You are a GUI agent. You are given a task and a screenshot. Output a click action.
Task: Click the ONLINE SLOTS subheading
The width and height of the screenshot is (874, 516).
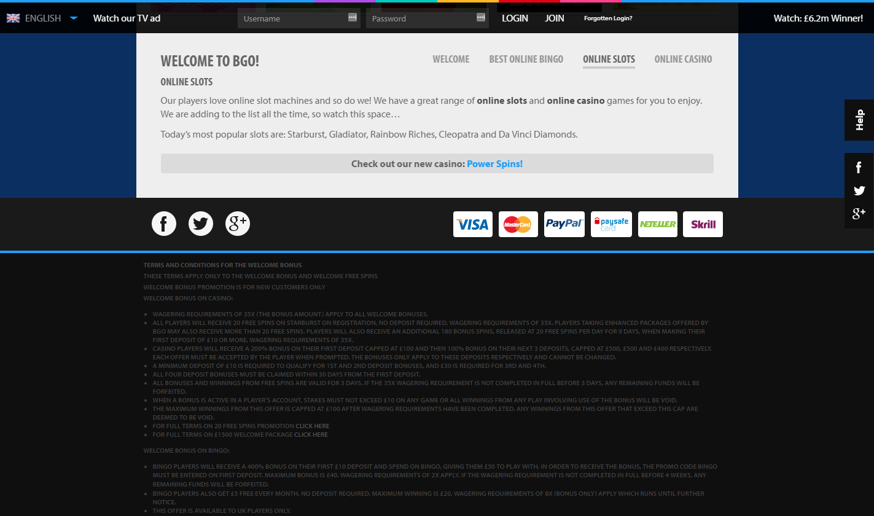click(x=187, y=82)
